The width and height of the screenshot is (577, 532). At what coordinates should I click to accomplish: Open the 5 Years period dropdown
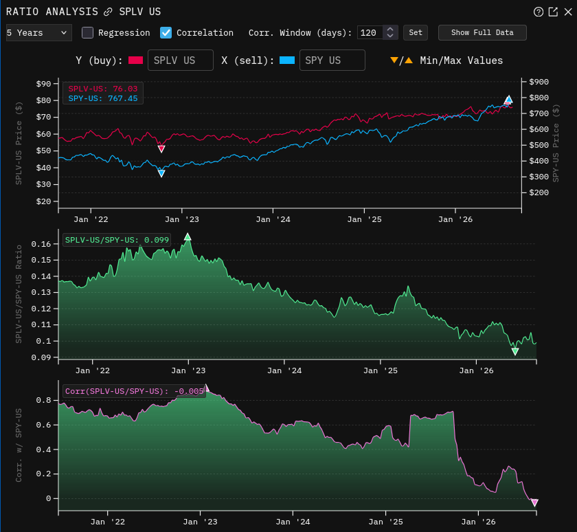(38, 33)
